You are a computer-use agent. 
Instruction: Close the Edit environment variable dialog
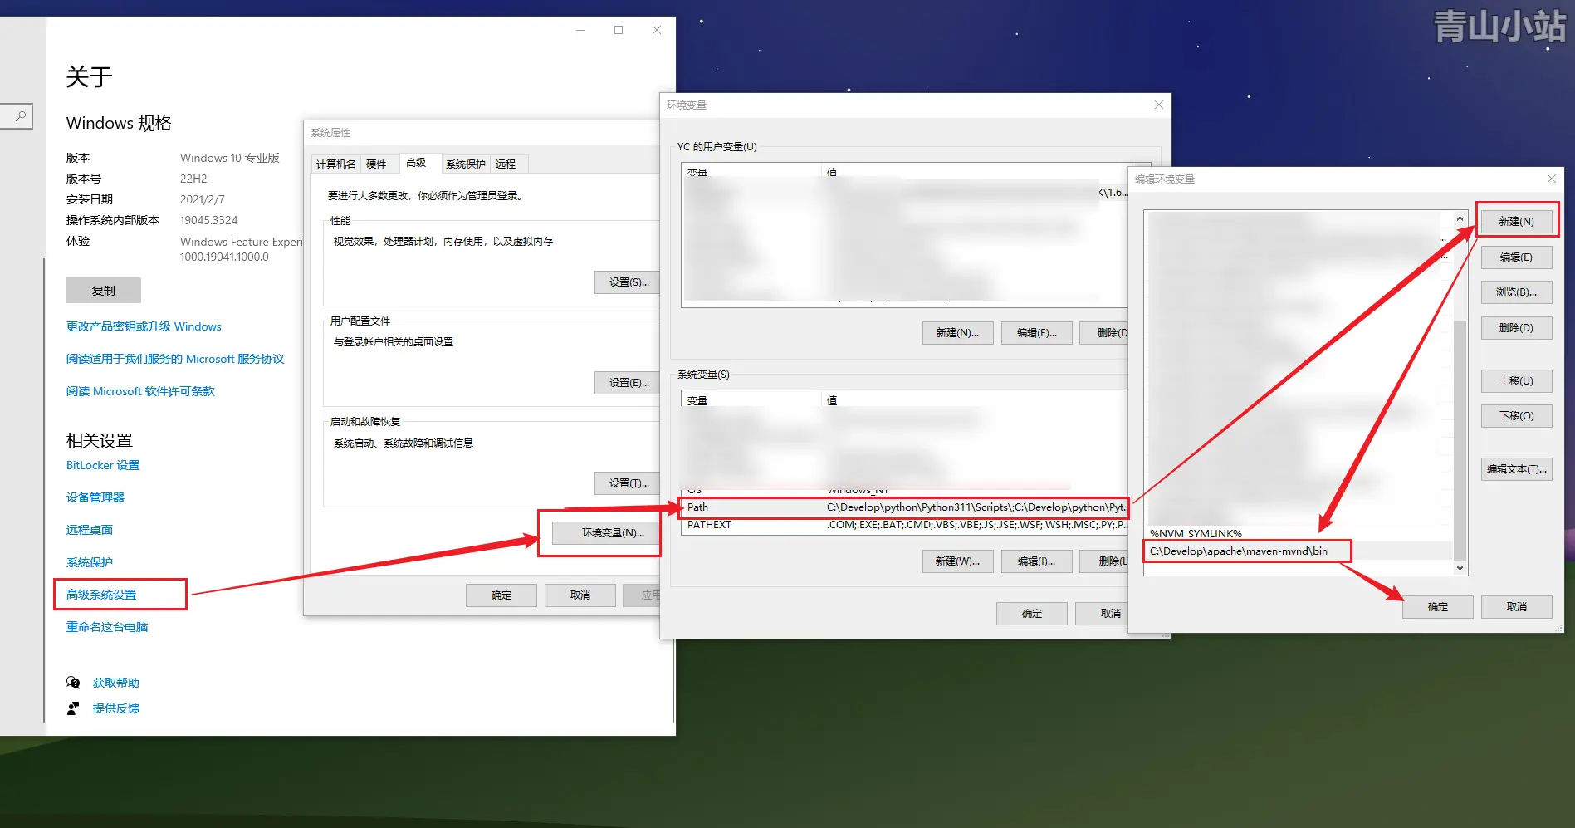1551,179
